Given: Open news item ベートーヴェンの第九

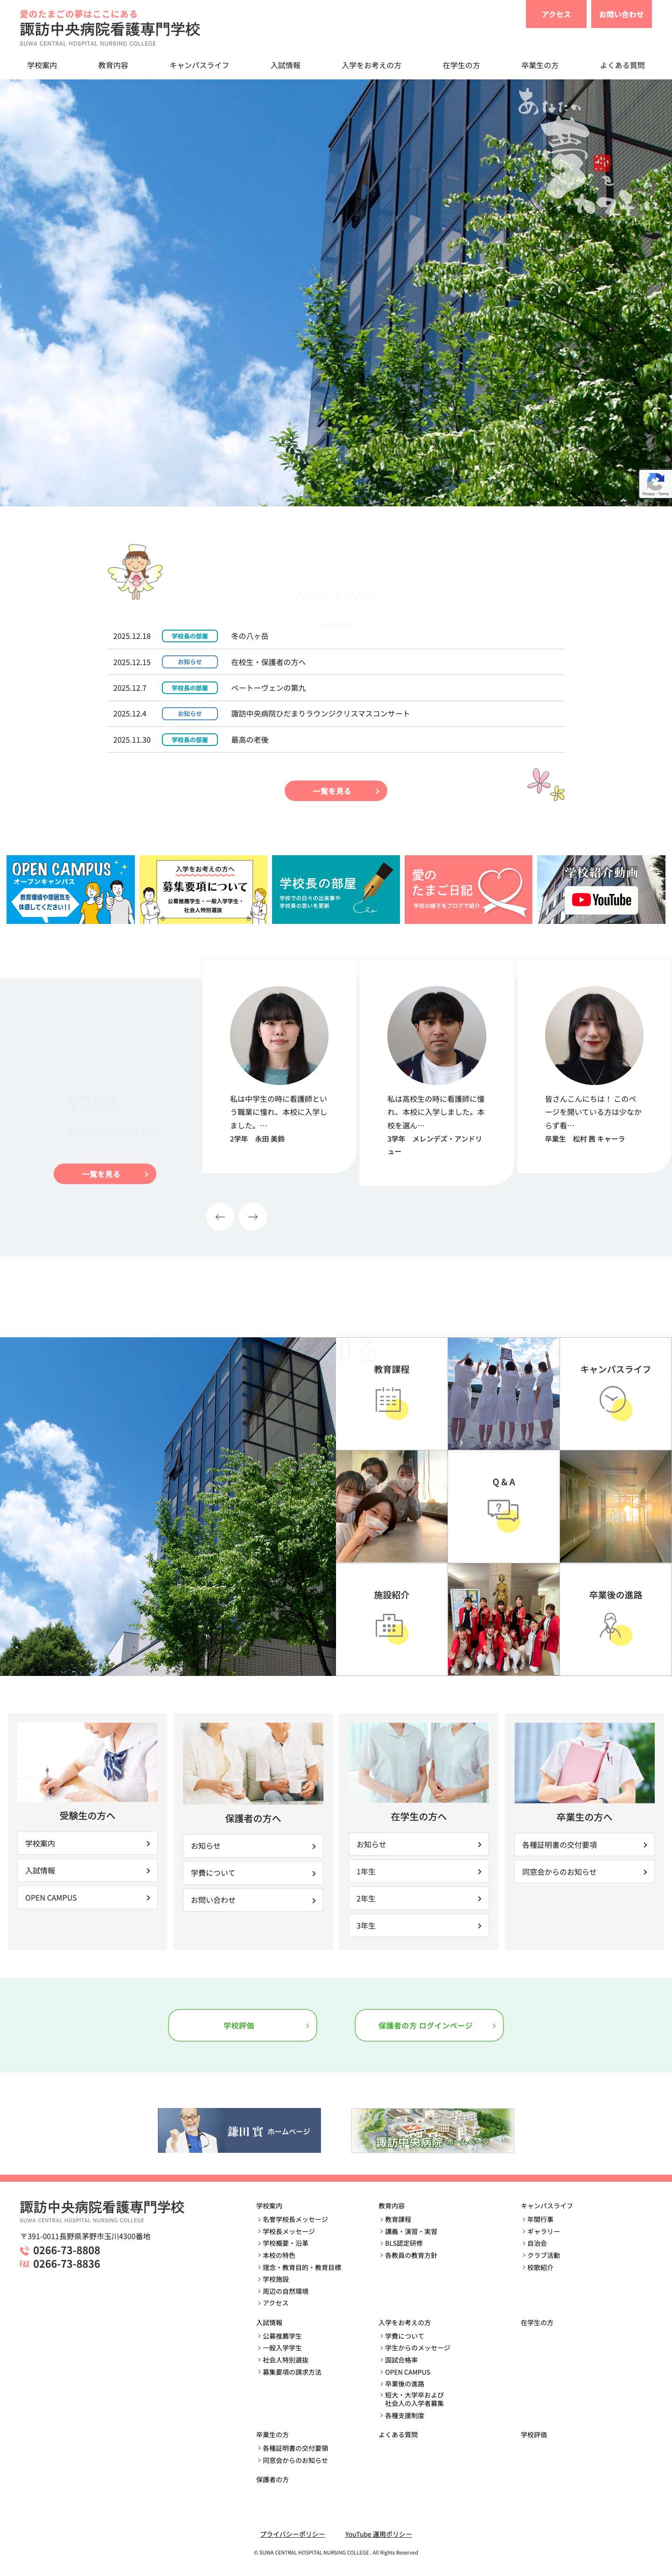Looking at the screenshot, I should click(x=269, y=688).
